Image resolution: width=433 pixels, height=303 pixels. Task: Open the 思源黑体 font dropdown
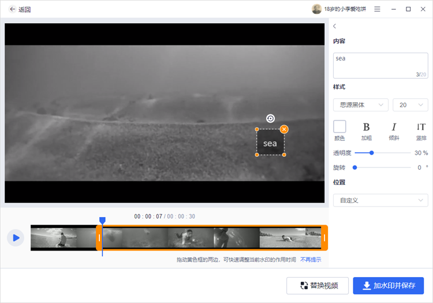pos(361,105)
